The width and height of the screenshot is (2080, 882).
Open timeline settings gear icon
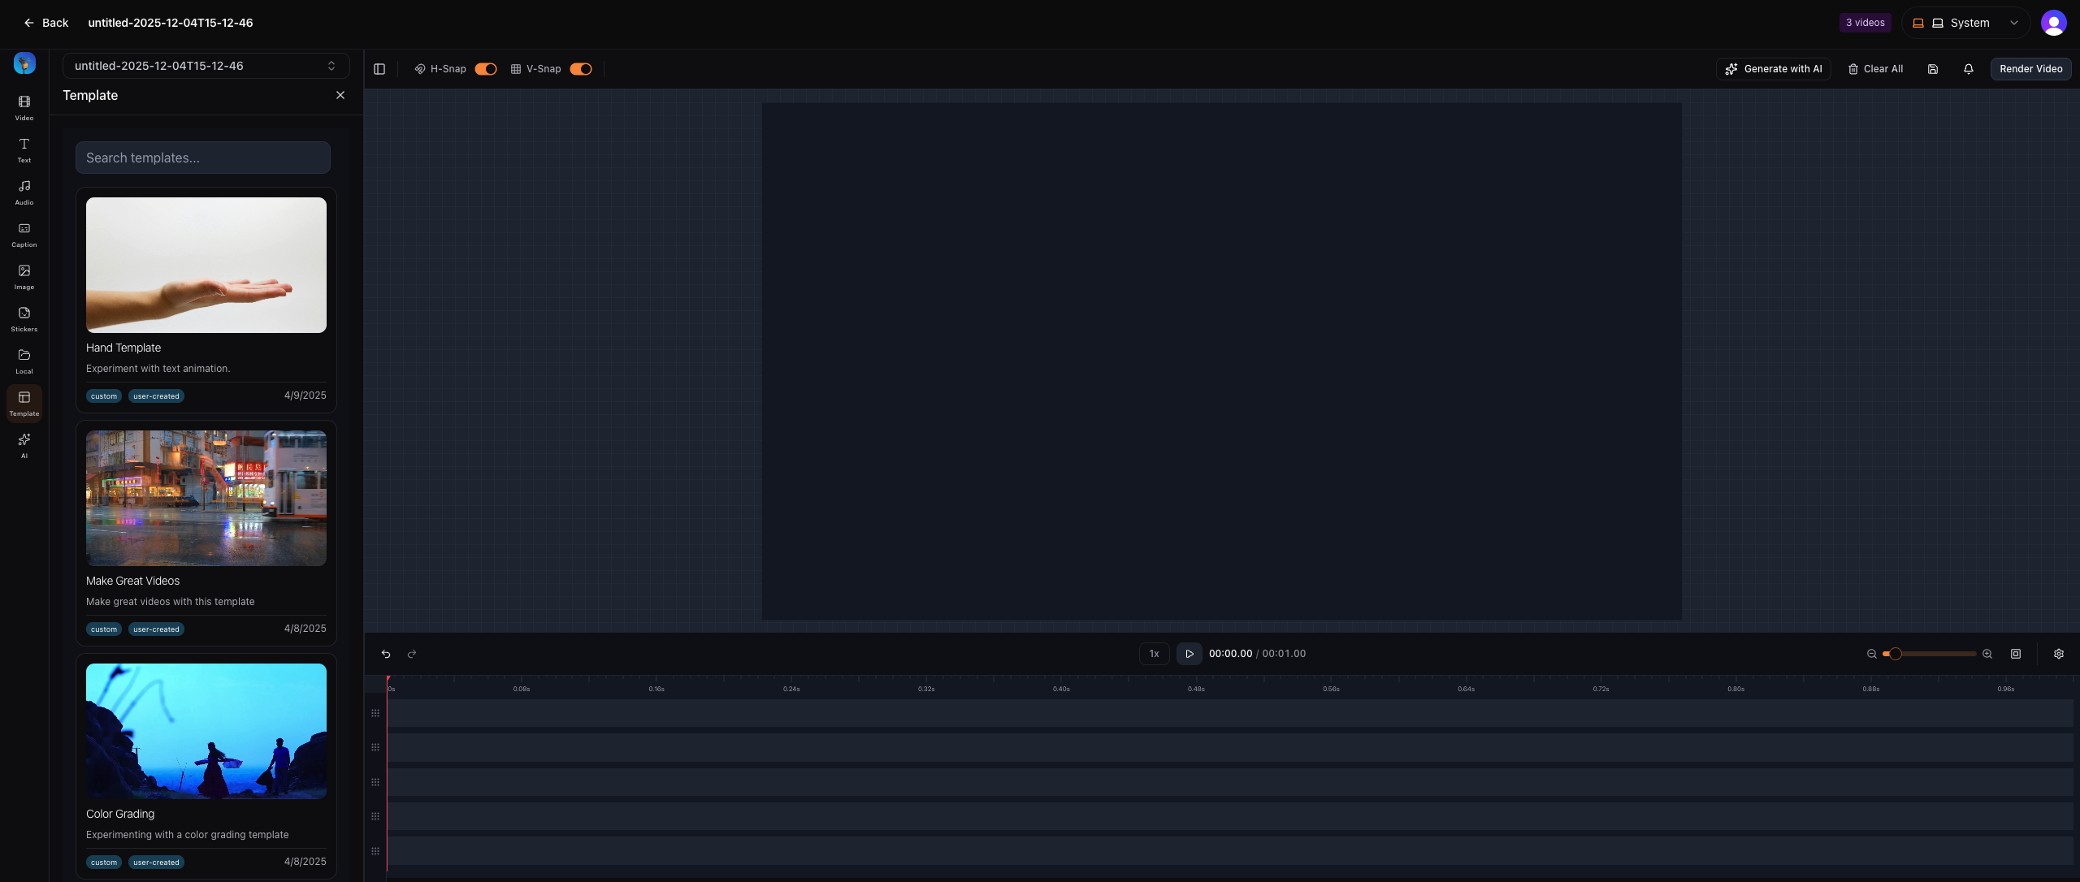[2059, 654]
